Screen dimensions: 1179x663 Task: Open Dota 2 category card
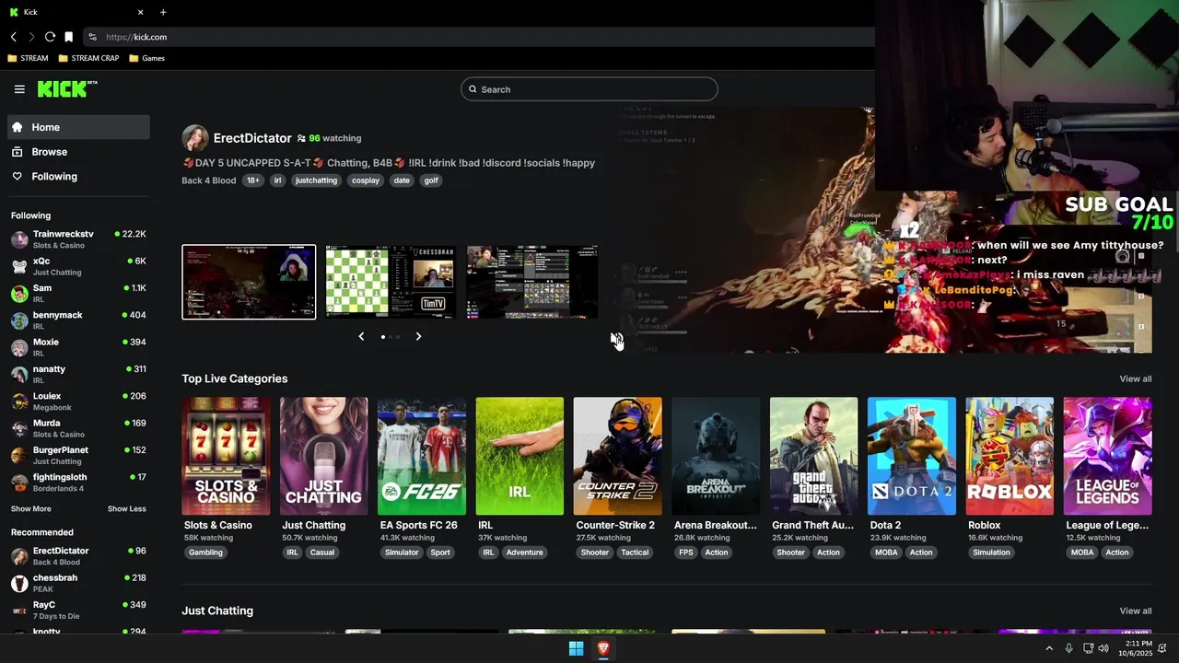coord(912,456)
